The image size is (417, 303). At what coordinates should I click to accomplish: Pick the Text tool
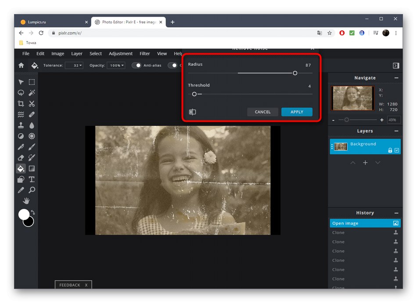point(32,179)
